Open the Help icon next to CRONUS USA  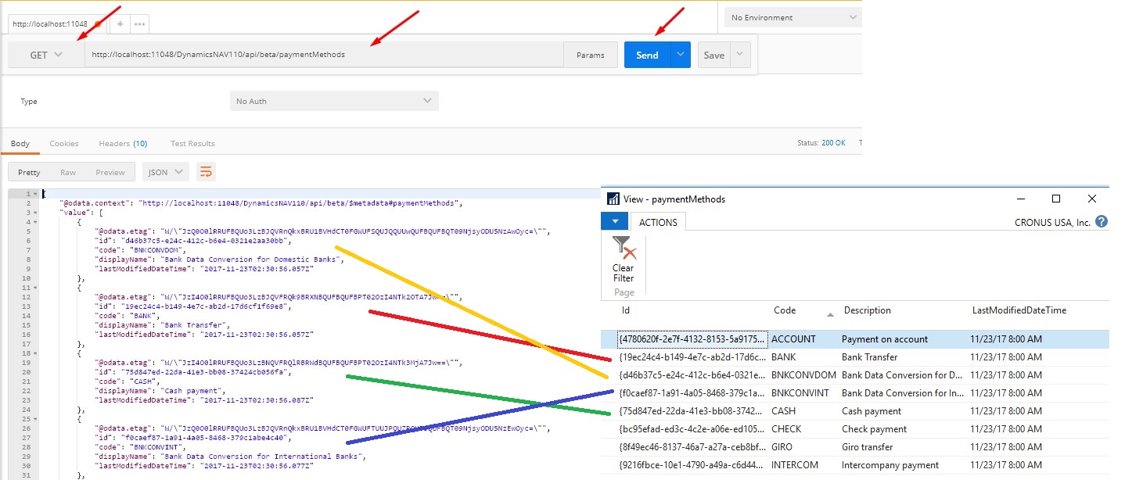point(1102,222)
